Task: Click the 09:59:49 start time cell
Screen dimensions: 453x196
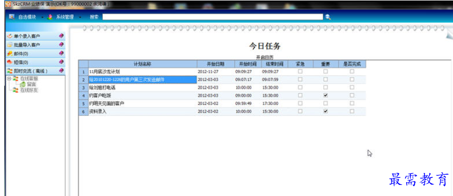Action: pos(248,103)
